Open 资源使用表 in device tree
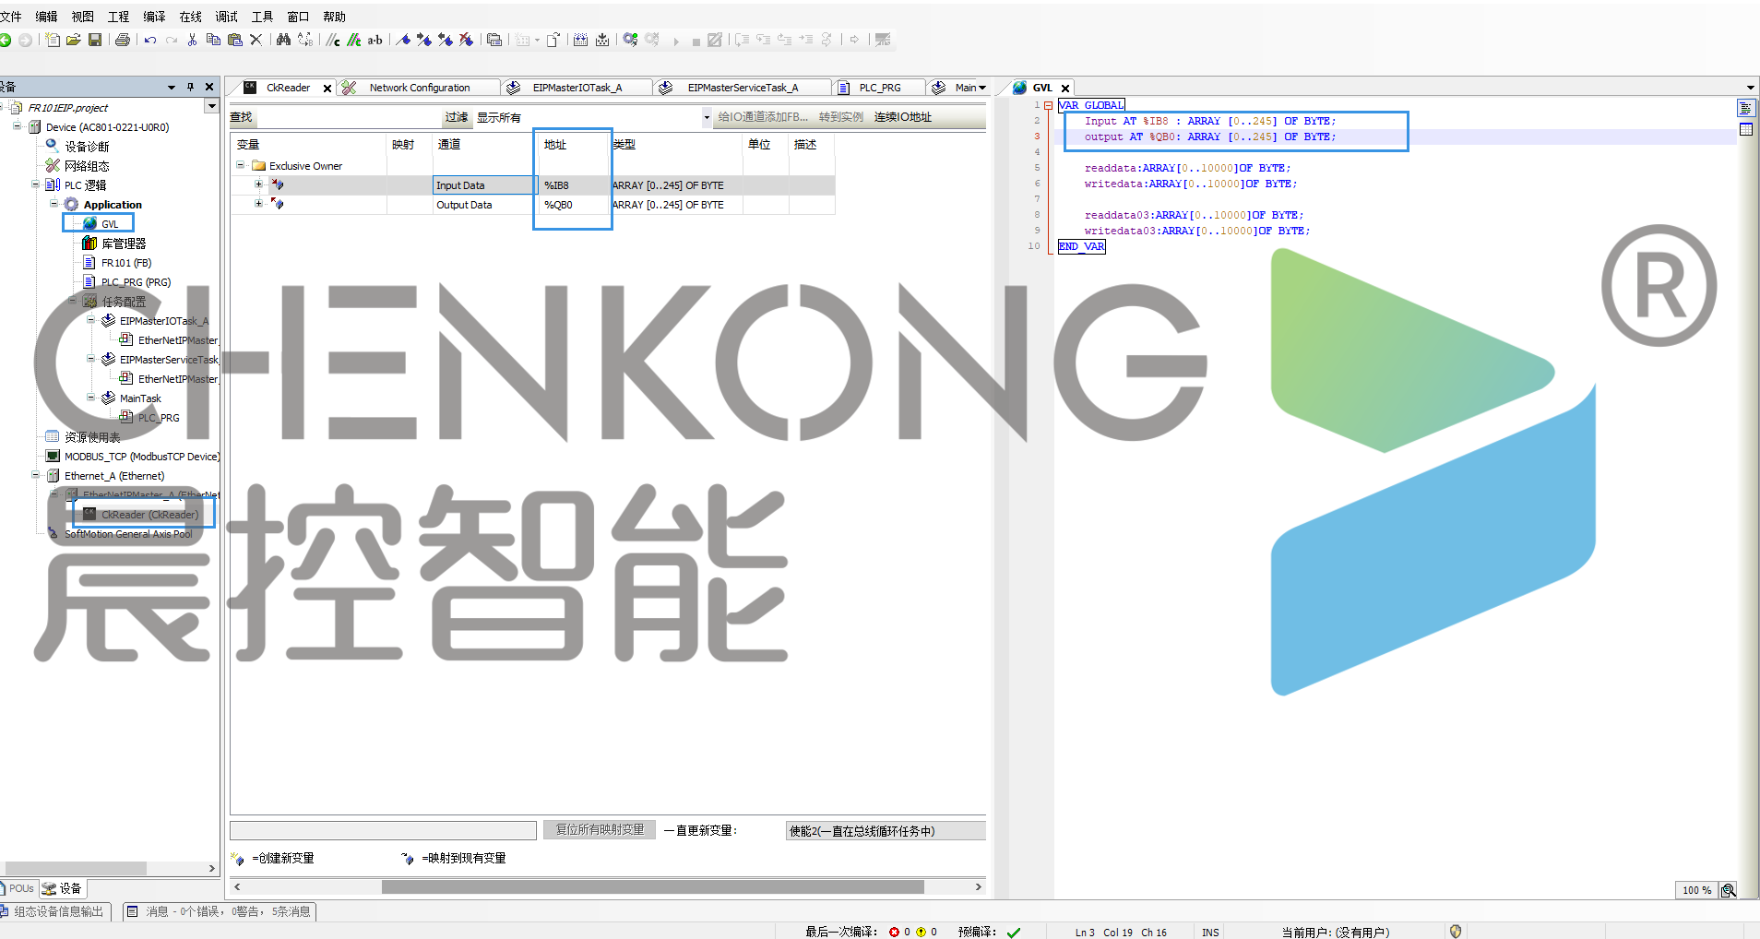1760x939 pixels. pyautogui.click(x=92, y=437)
